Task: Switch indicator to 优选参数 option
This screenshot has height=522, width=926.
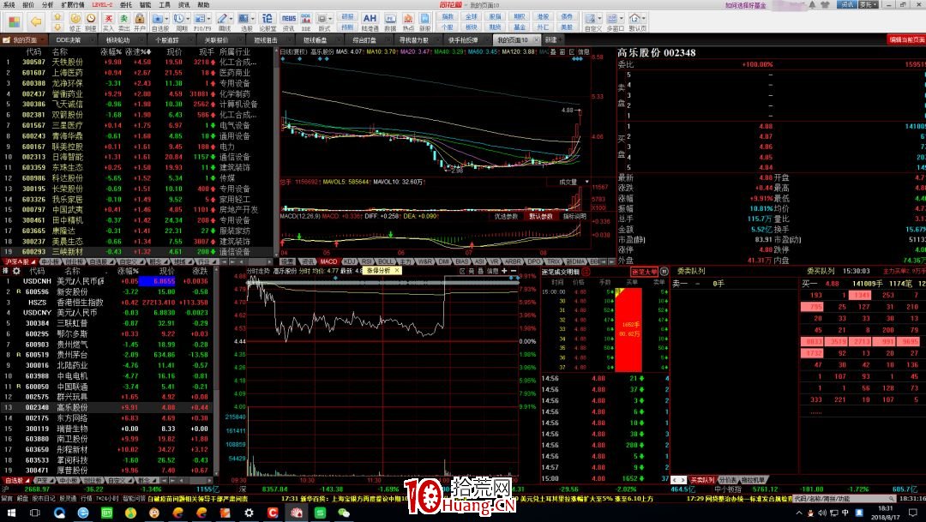Action: click(506, 217)
